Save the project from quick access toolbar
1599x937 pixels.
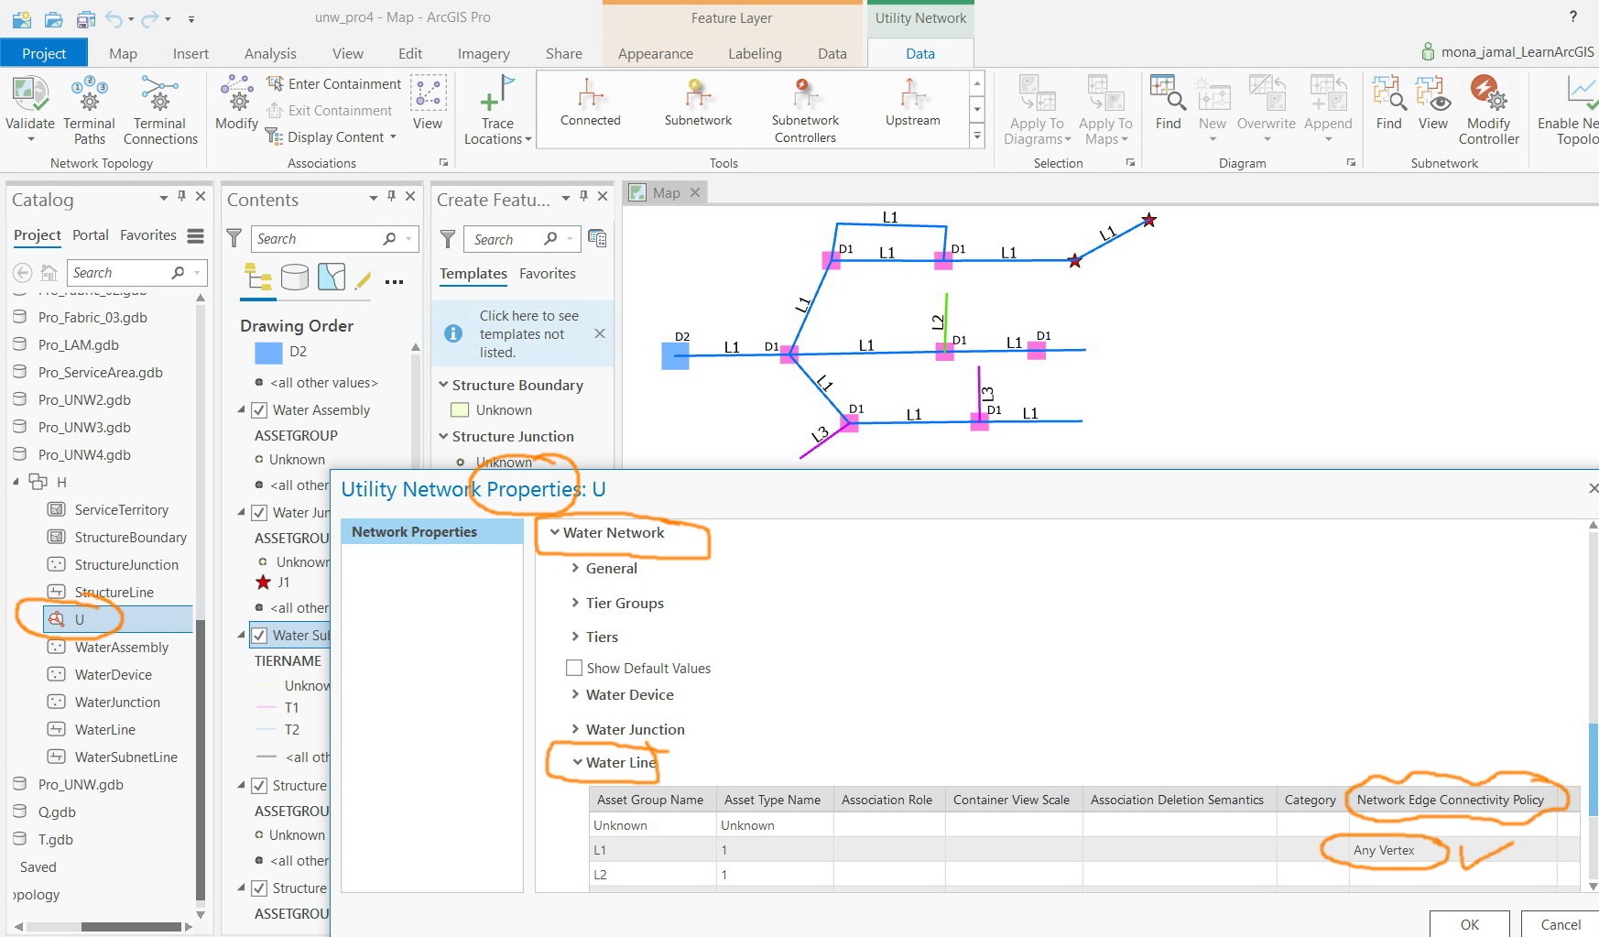point(86,18)
